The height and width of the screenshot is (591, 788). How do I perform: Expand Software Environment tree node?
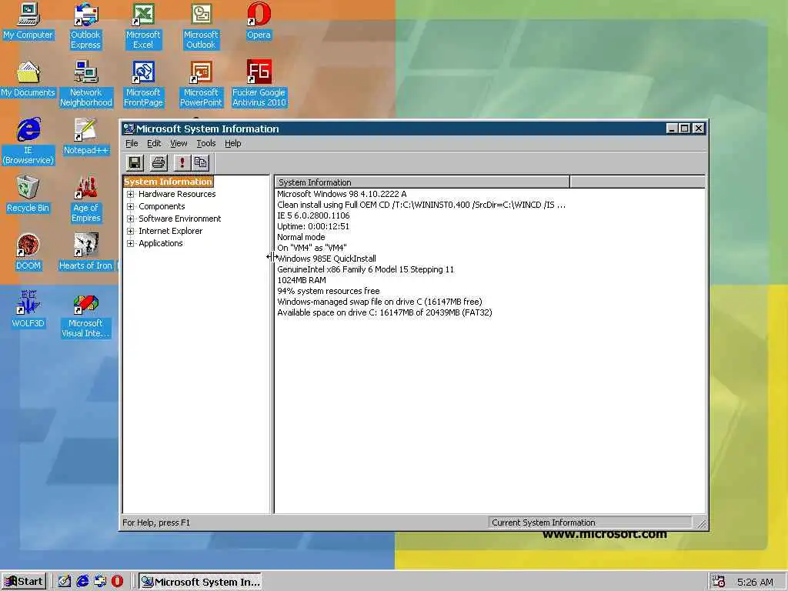(130, 219)
